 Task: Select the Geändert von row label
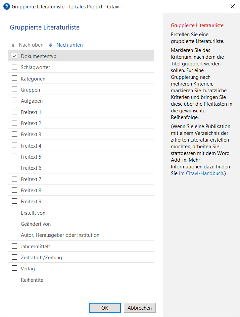[36, 224]
